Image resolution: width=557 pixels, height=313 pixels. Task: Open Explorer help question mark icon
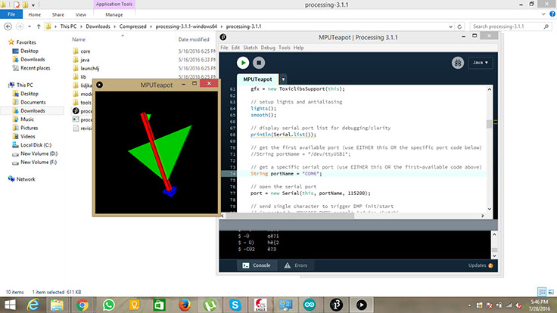552,14
